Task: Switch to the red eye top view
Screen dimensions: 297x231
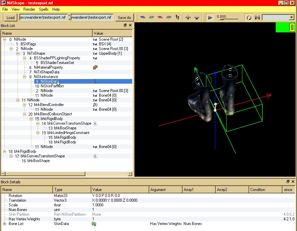Action: click(160, 17)
